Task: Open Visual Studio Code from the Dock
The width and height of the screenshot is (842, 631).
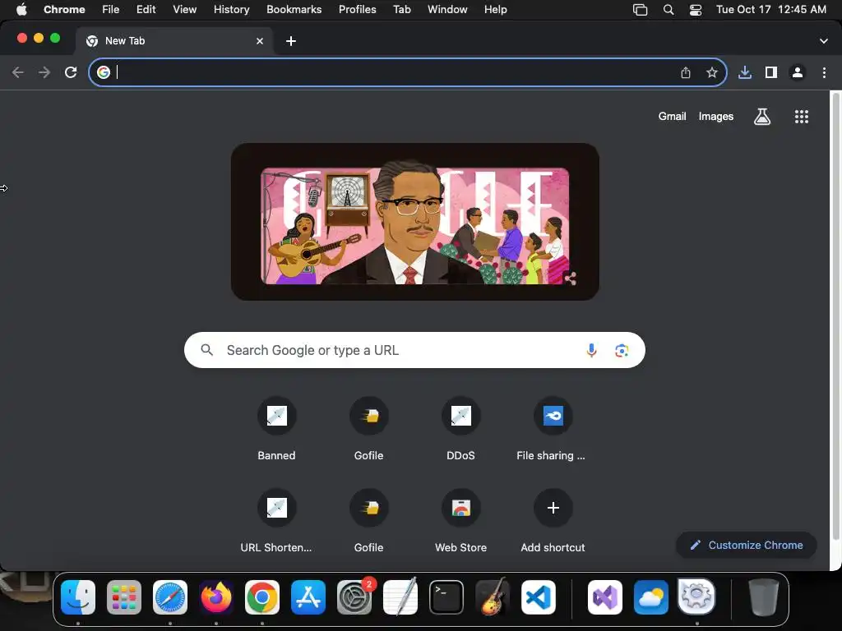Action: click(538, 597)
